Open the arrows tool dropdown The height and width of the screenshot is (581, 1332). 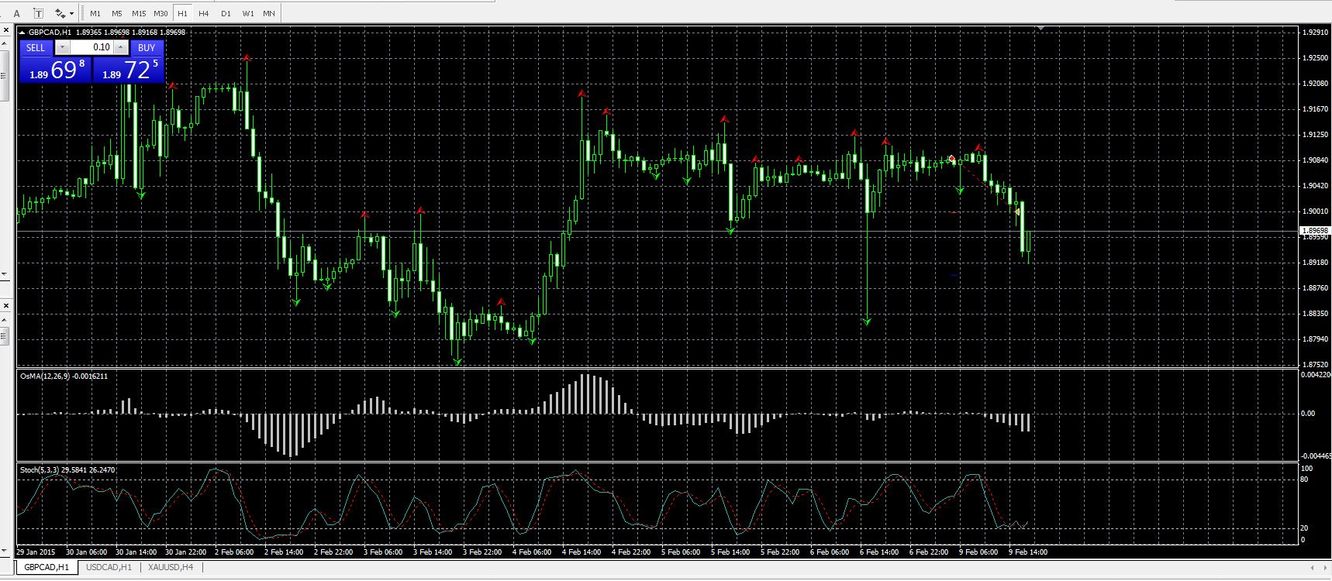pyautogui.click(x=72, y=13)
